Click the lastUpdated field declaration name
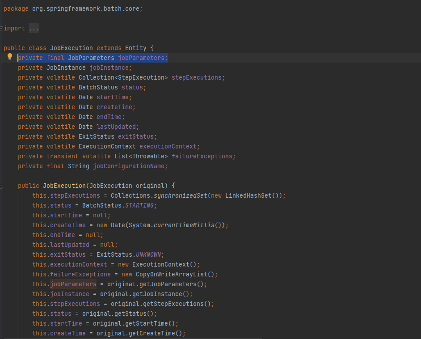This screenshot has width=421, height=339. coord(116,127)
